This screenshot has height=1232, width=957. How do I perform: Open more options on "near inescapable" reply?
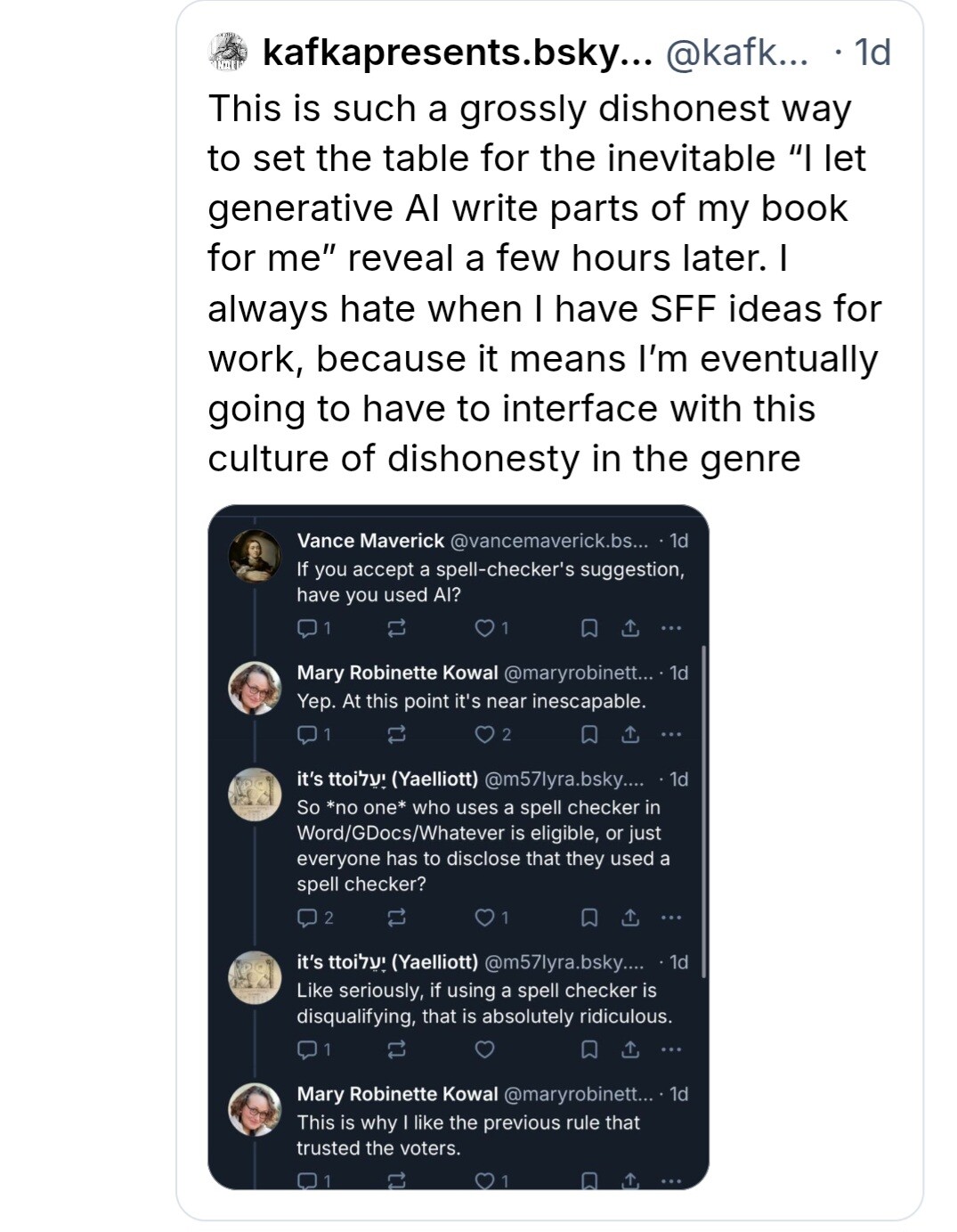tap(671, 735)
